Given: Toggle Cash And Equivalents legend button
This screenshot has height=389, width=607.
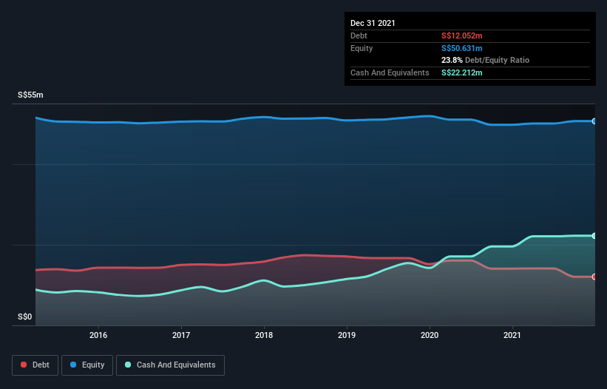Looking at the screenshot, I should [x=170, y=365].
